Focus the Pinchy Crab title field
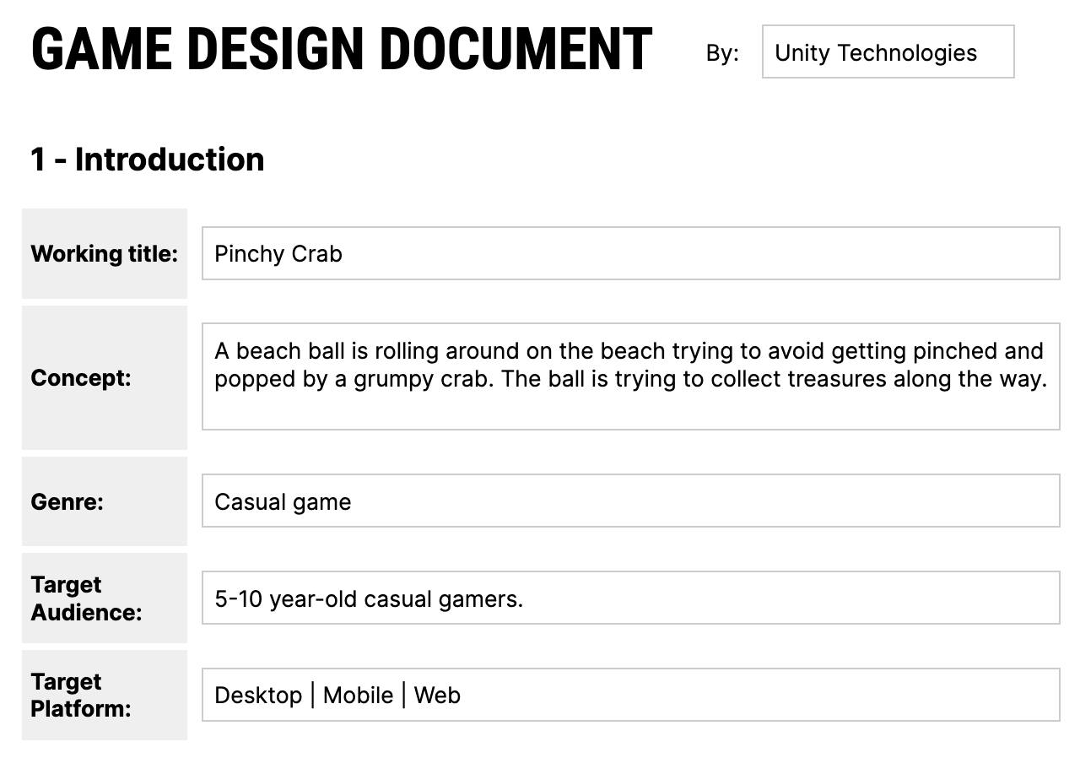Viewport: 1080px width, 758px height. coord(630,253)
